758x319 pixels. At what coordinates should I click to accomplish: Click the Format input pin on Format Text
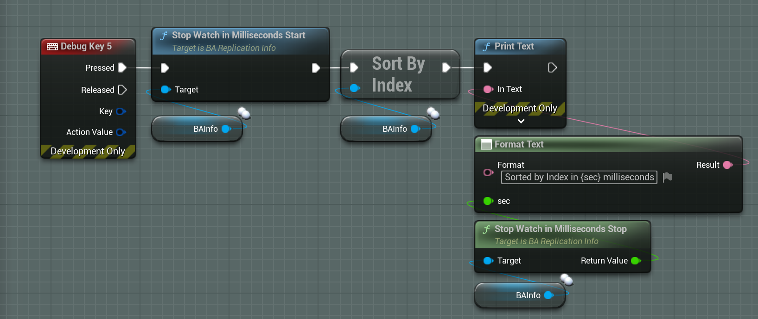(488, 172)
